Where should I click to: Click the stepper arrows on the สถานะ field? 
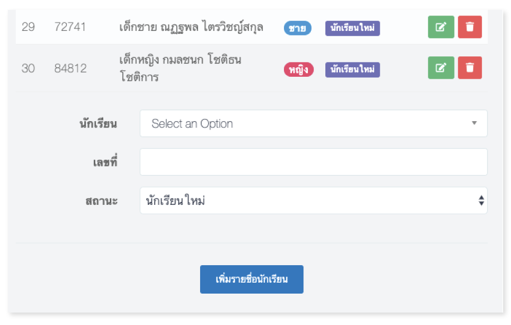[x=481, y=200]
